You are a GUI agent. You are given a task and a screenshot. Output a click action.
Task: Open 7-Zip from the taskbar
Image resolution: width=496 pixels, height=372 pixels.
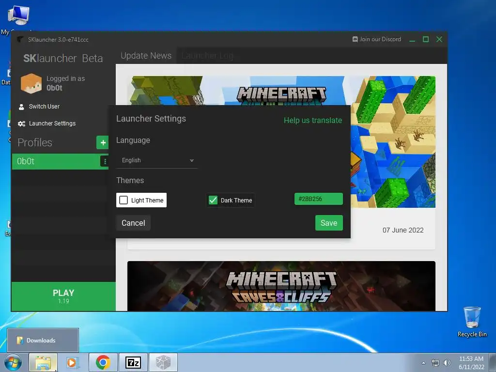tap(133, 362)
